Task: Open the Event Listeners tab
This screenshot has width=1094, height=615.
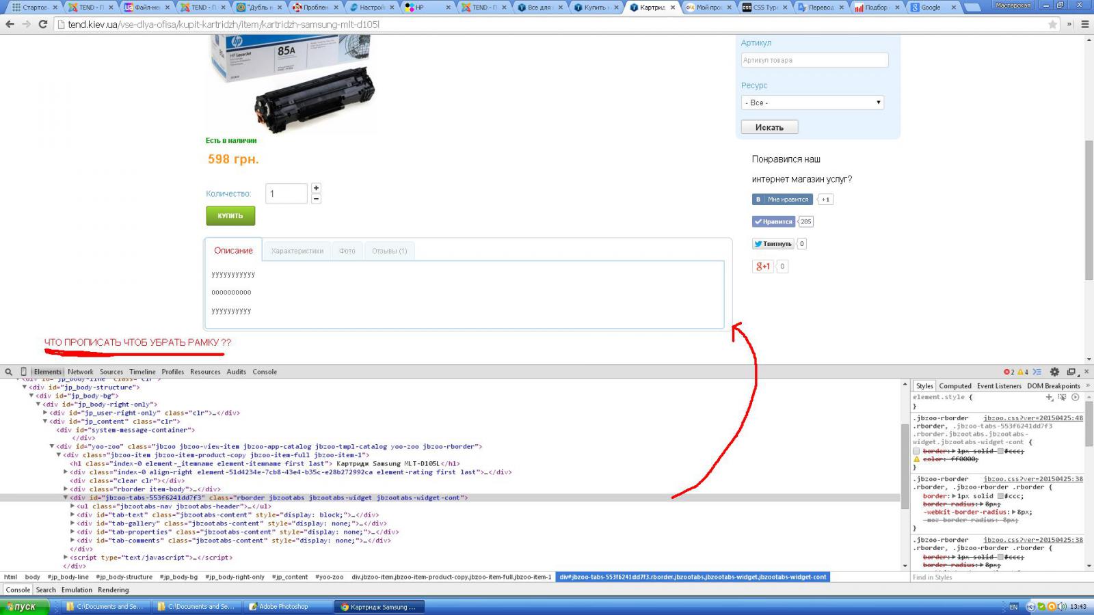Action: tap(999, 386)
